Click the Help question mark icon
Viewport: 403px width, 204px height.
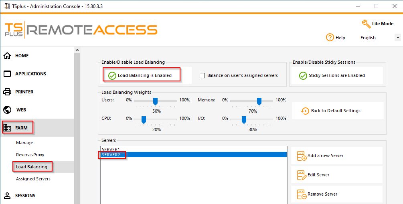tap(330, 37)
